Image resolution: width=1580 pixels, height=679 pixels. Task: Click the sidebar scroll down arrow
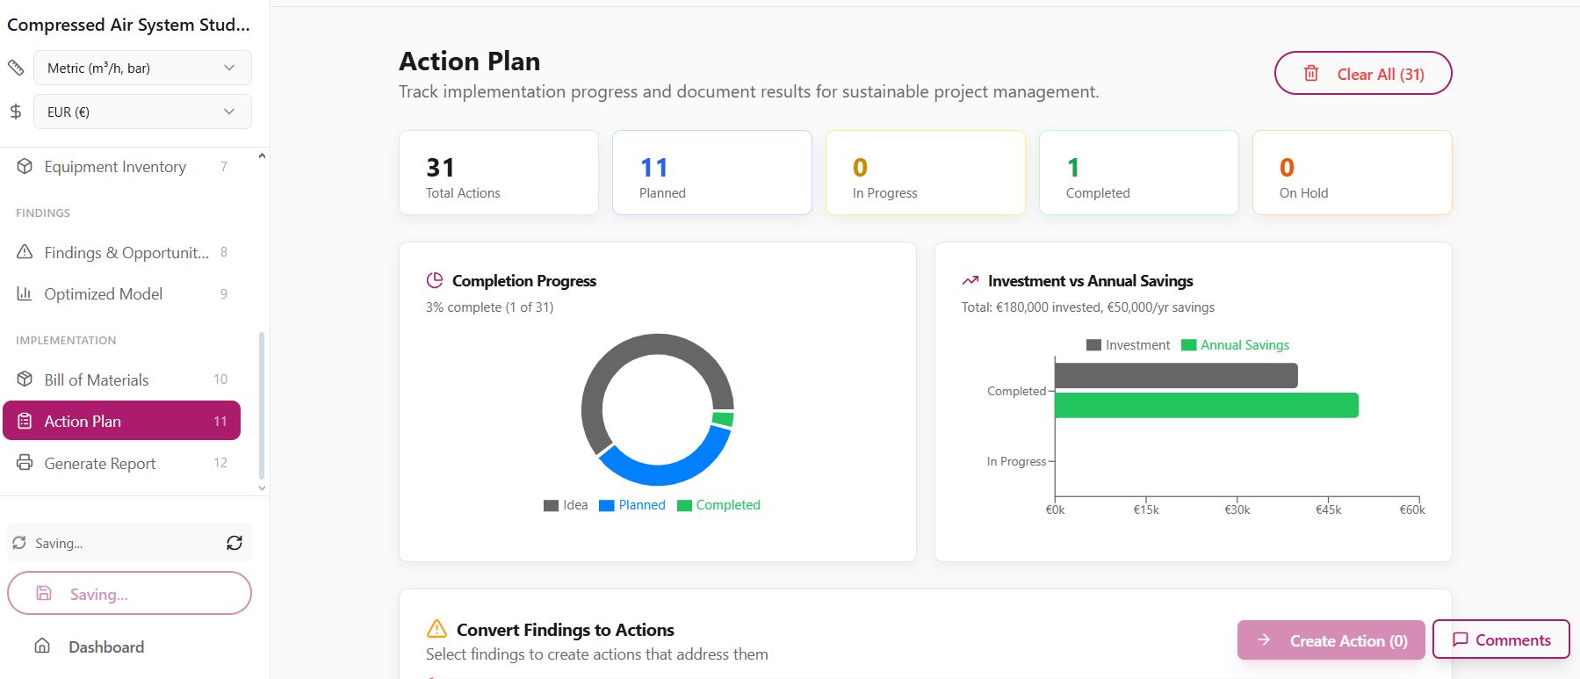262,488
